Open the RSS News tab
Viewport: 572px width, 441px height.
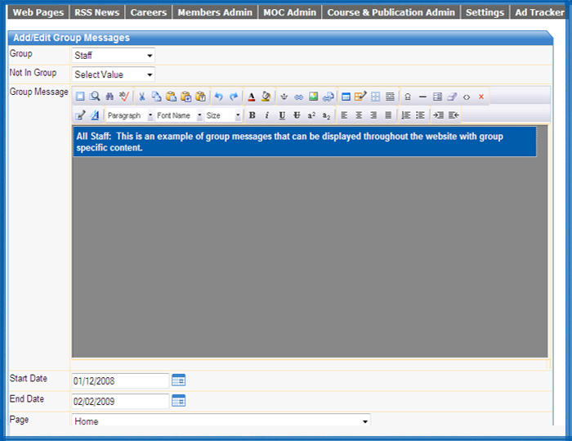(97, 12)
